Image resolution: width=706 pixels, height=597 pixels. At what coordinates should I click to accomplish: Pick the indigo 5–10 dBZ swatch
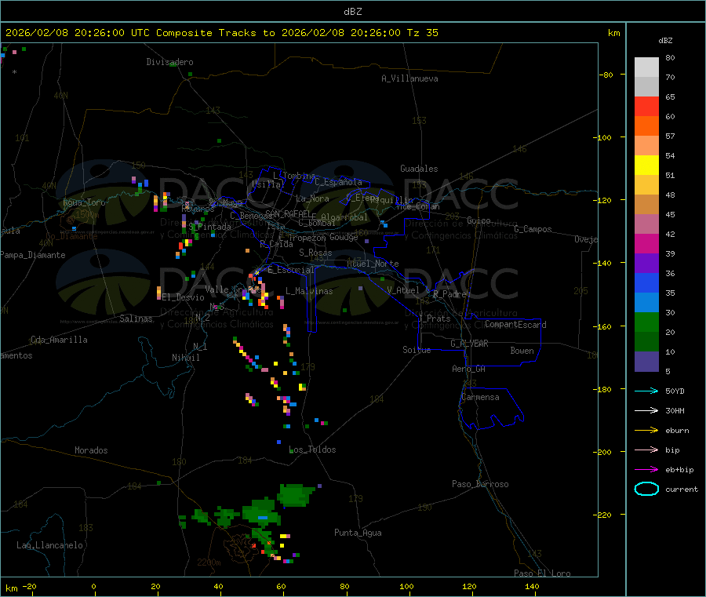[x=646, y=362]
